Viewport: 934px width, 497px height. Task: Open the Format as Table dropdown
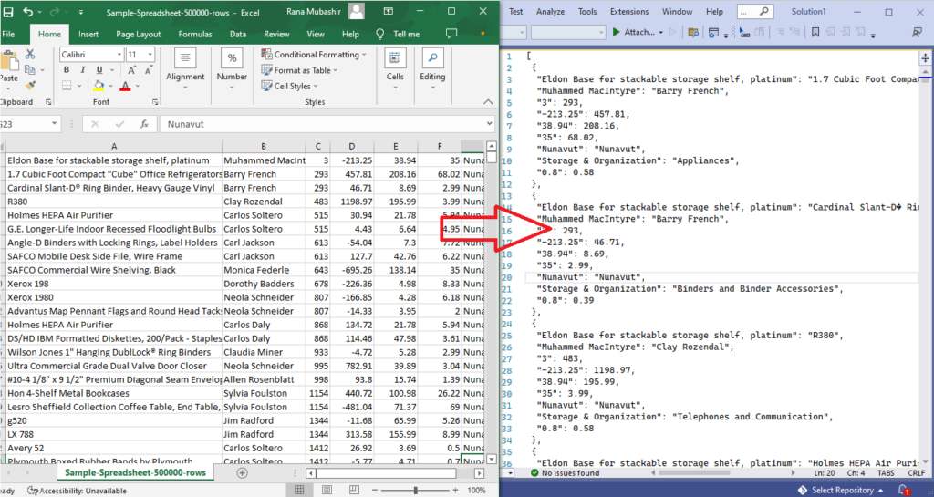tap(302, 70)
